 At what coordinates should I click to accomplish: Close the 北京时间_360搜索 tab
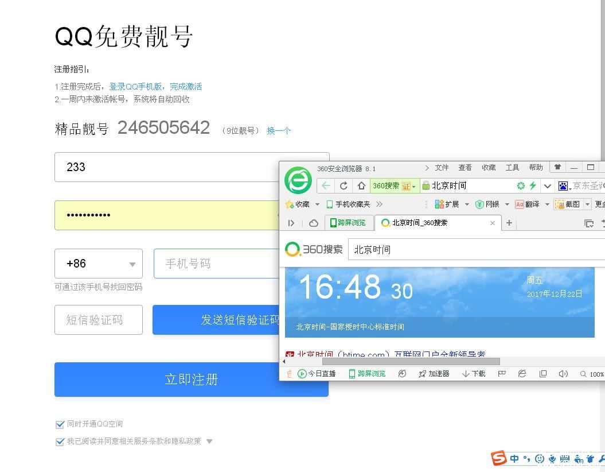[x=493, y=223]
